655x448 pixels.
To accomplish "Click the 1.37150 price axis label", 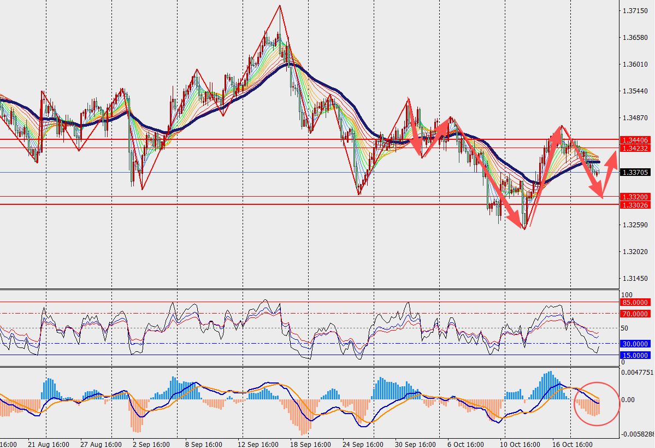I will 635,11.
